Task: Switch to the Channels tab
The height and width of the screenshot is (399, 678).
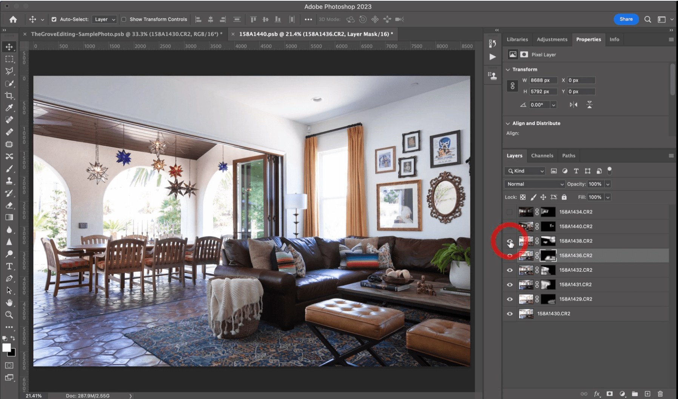Action: [542, 156]
